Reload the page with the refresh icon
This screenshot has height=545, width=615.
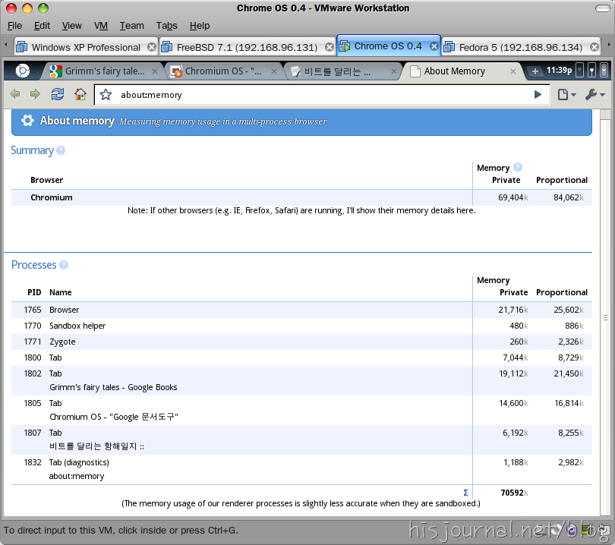[58, 94]
